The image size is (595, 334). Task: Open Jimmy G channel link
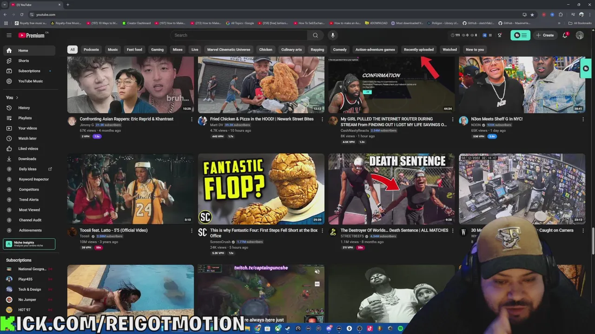86,125
